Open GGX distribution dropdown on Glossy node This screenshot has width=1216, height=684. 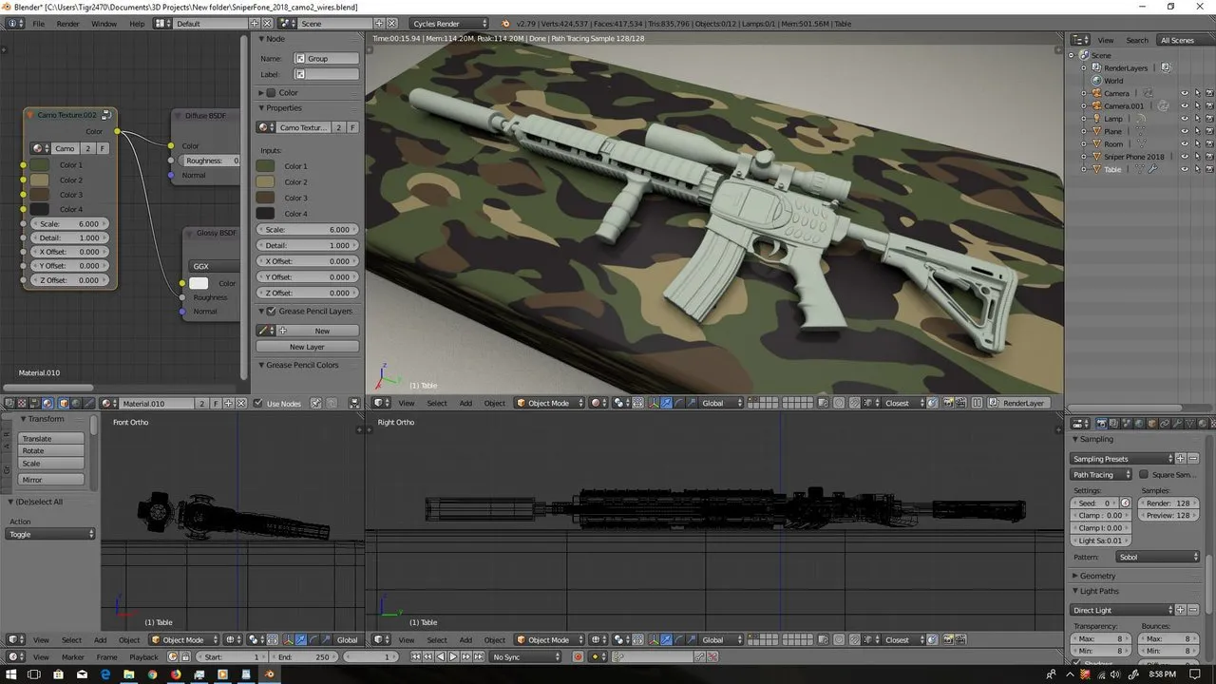(x=214, y=266)
